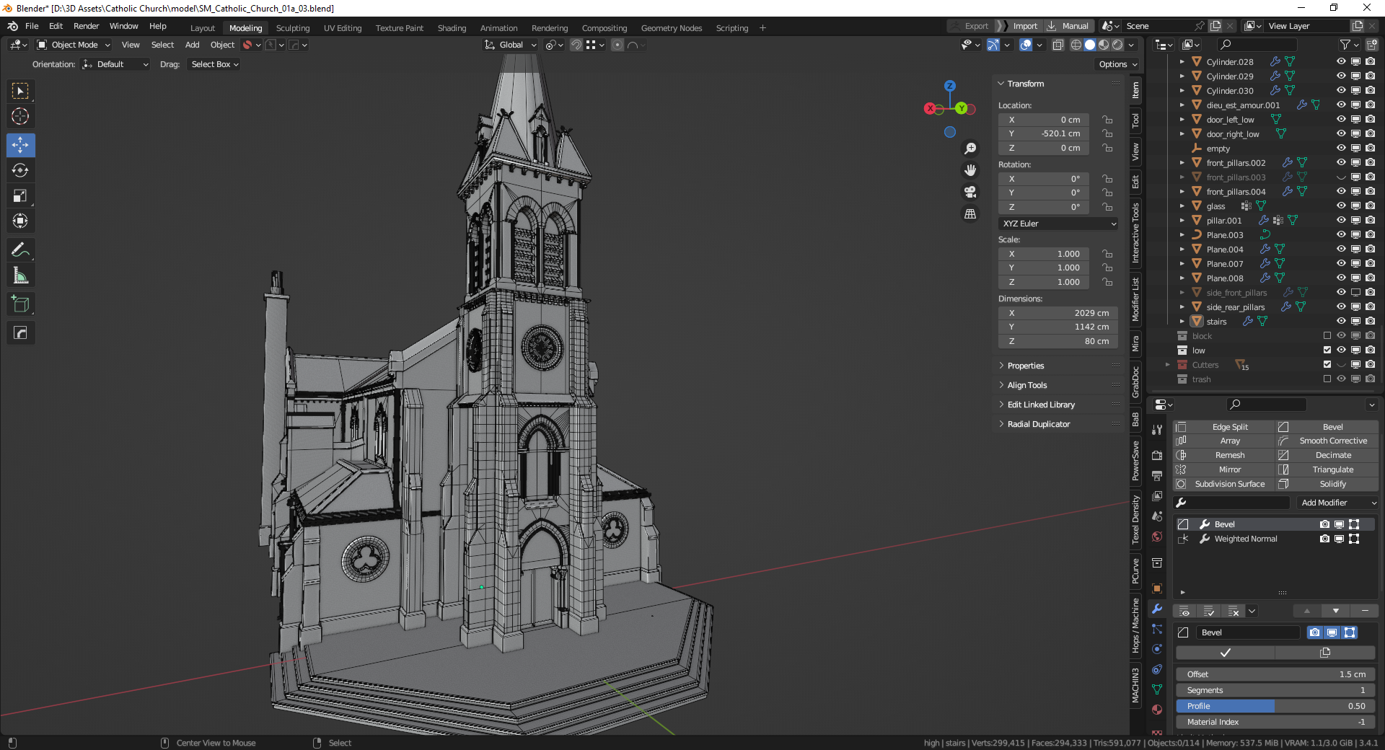Choose the Scale tool
This screenshot has height=750, width=1385.
(20, 195)
